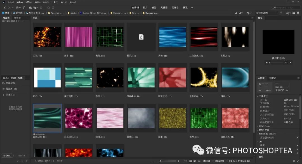Select the green 电路.ffx circuit thumbnail

(110, 37)
